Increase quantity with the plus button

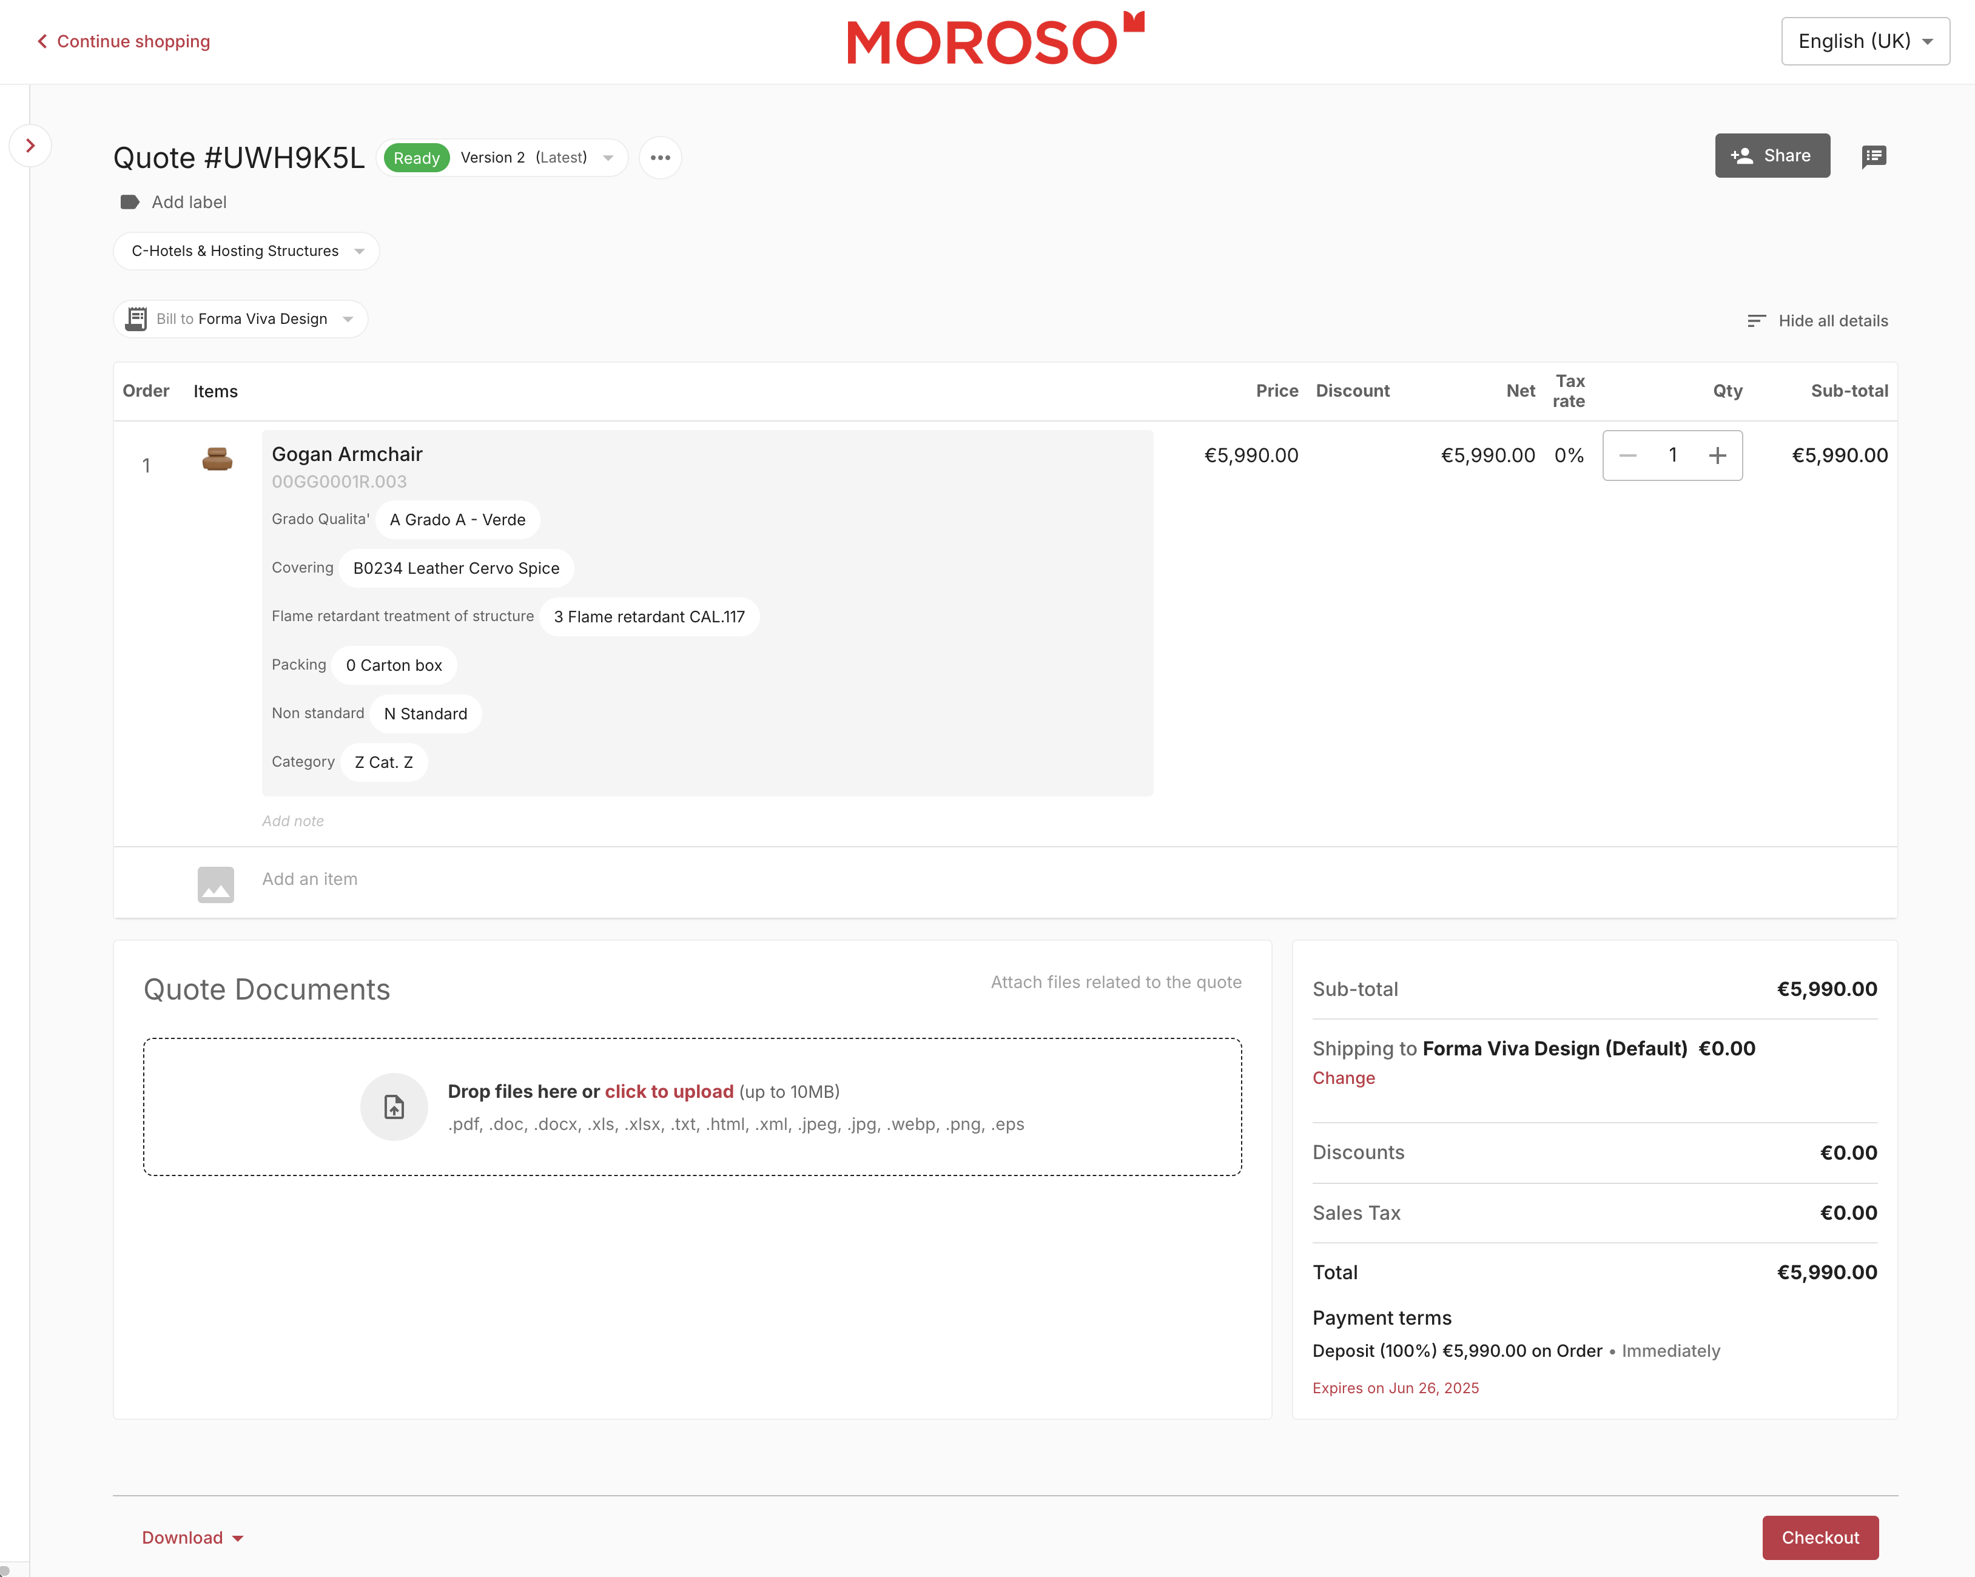click(x=1717, y=455)
